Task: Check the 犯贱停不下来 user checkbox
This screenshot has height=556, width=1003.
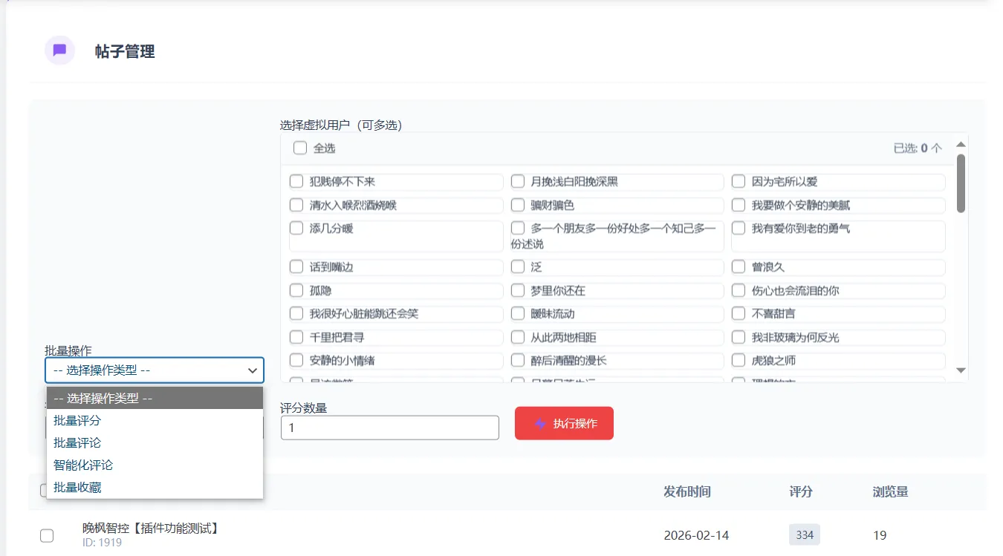Action: coord(296,180)
